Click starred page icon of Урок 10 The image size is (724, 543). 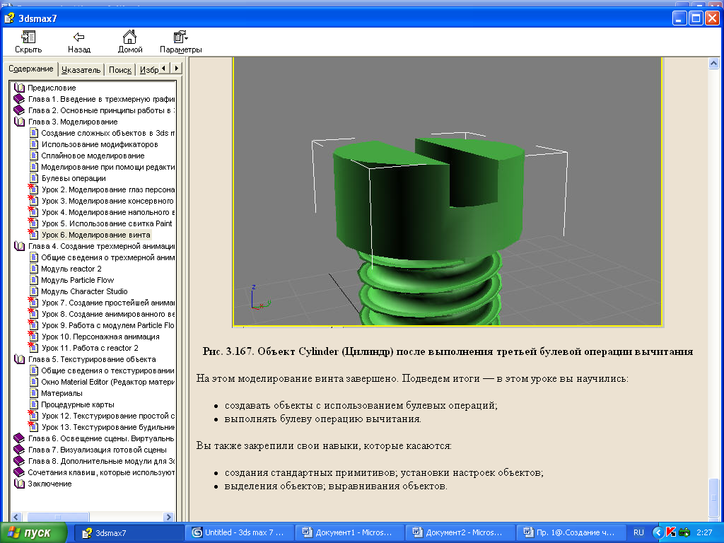point(33,336)
